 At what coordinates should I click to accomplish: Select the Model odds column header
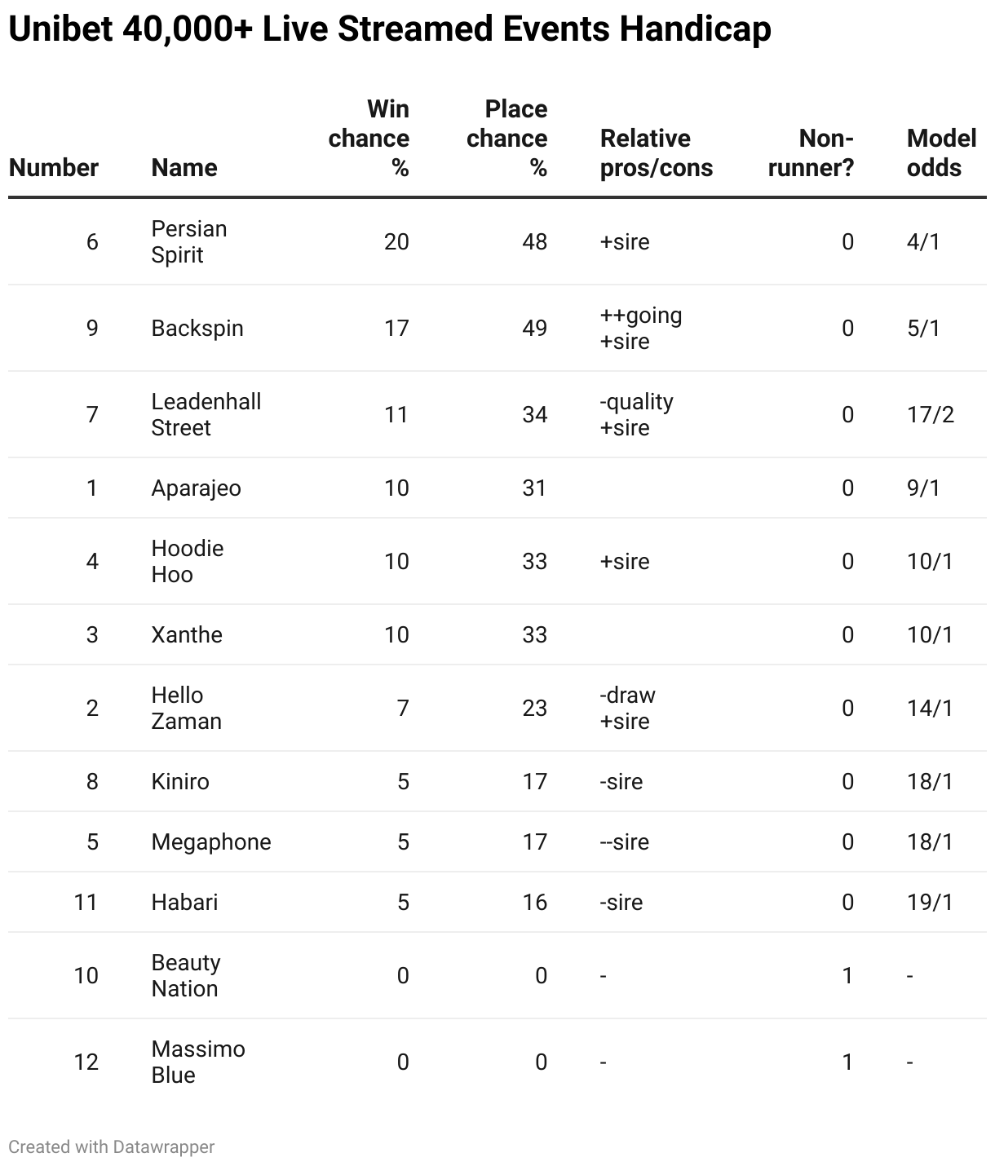tap(941, 153)
